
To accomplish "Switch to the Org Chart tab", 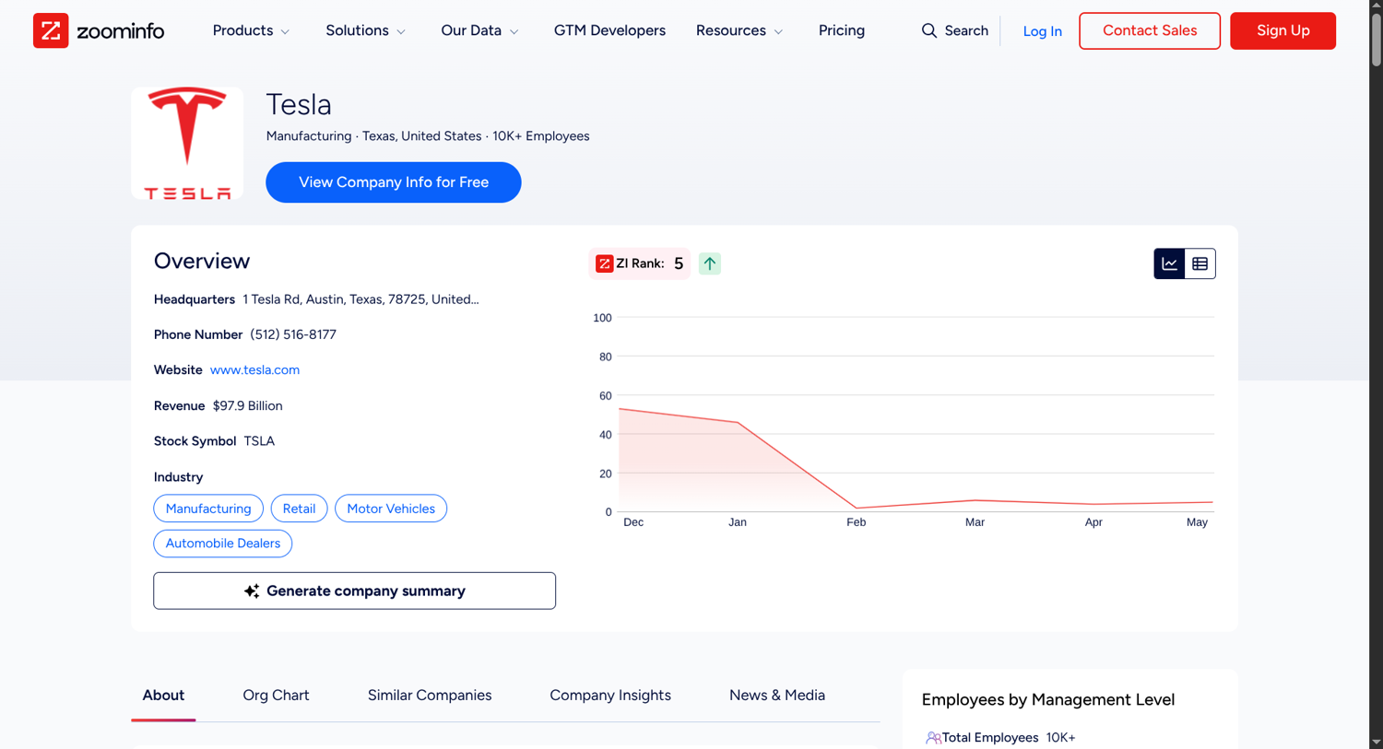I will tap(276, 696).
